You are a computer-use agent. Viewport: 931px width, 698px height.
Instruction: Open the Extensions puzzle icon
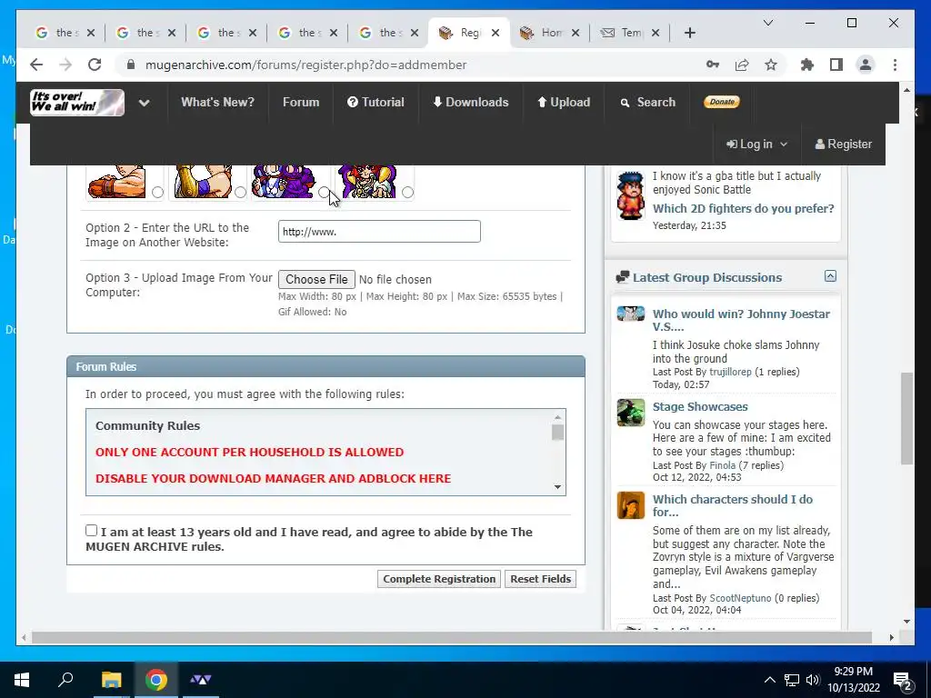click(x=807, y=65)
